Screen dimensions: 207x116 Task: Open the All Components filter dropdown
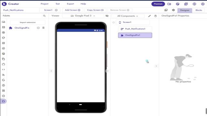point(128,16)
